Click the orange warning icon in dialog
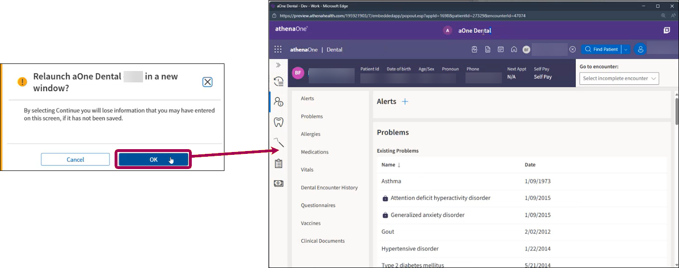This screenshot has height=268, width=679. pos(22,81)
